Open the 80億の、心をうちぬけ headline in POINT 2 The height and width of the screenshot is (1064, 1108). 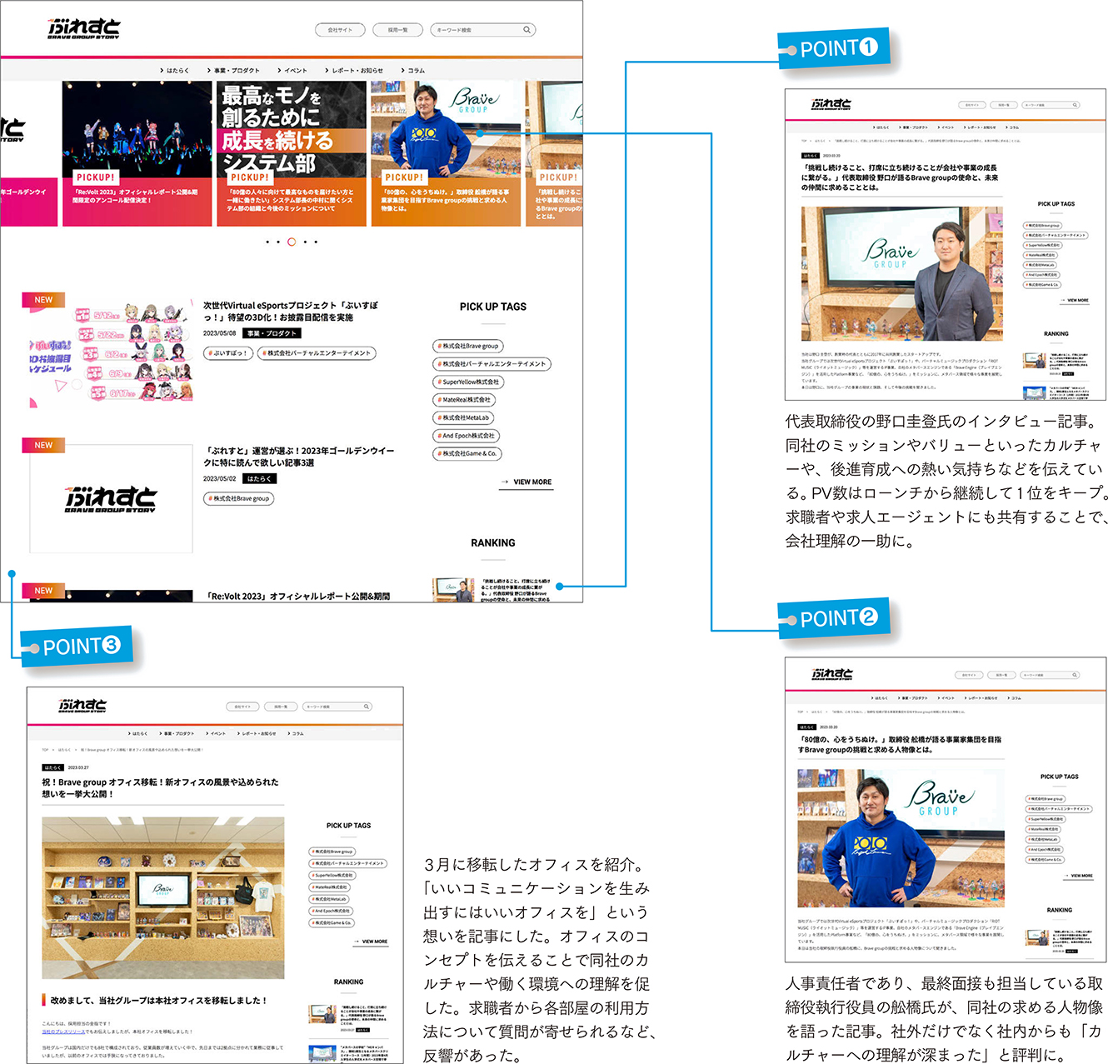tap(900, 744)
